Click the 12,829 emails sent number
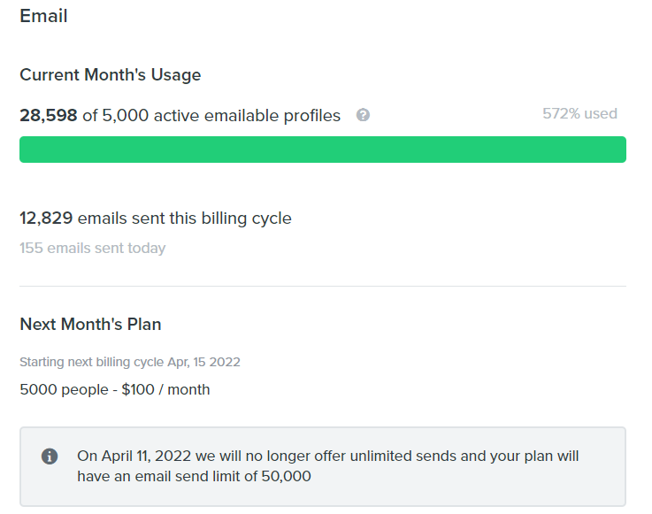Viewport: 652px width, 514px height. [46, 218]
